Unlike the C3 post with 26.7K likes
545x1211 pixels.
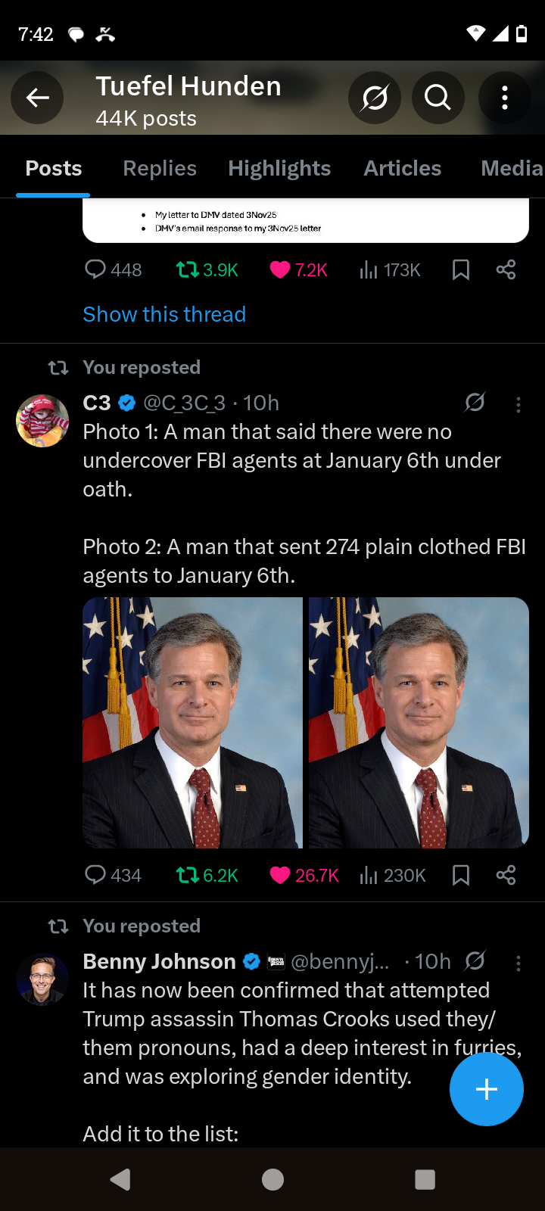pyautogui.click(x=304, y=876)
